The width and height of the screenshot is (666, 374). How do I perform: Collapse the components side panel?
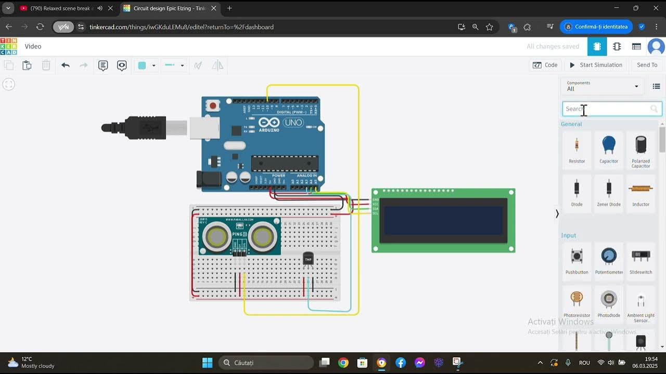pyautogui.click(x=557, y=213)
